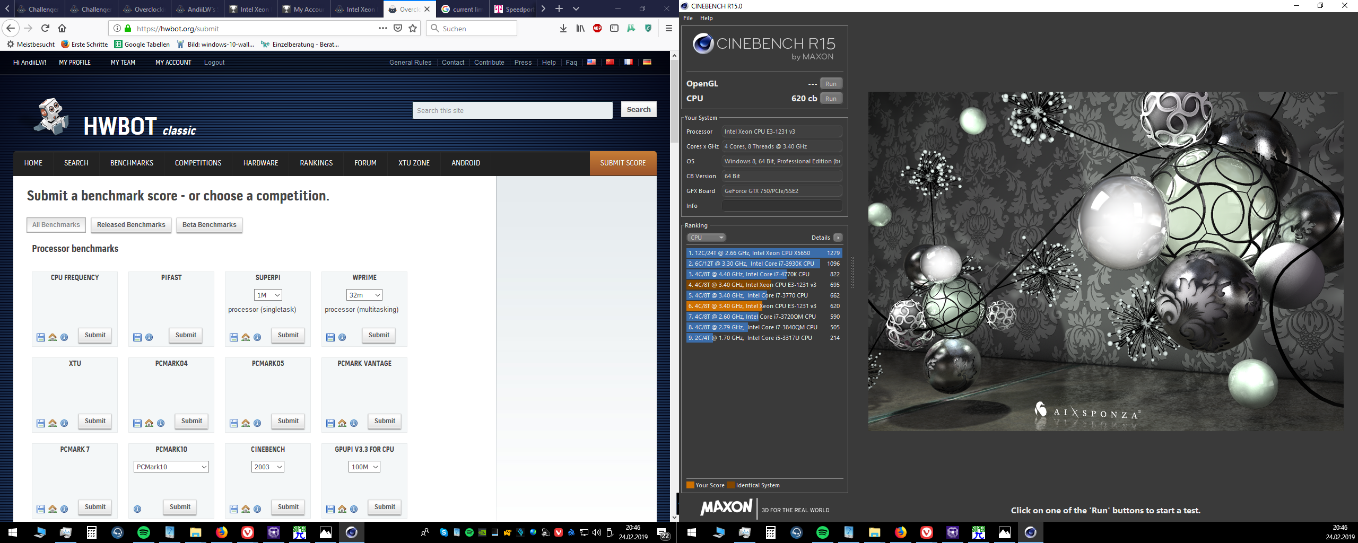The height and width of the screenshot is (543, 1358).
Task: Save page to Pocket
Action: click(x=398, y=28)
